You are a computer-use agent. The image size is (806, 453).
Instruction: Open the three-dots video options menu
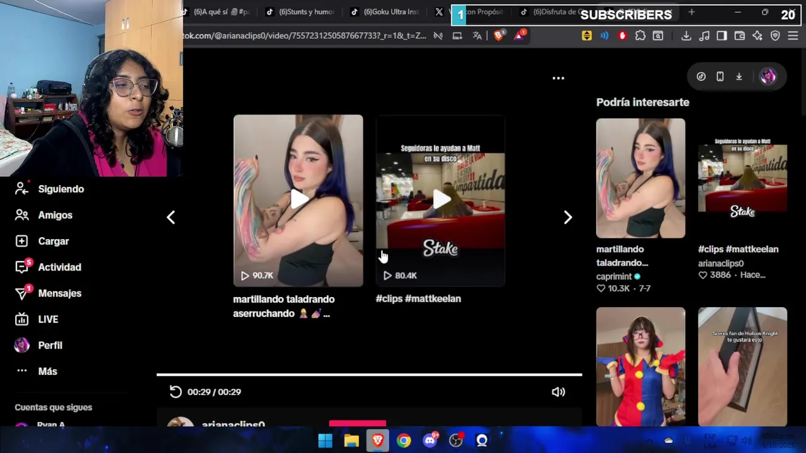[x=558, y=78]
